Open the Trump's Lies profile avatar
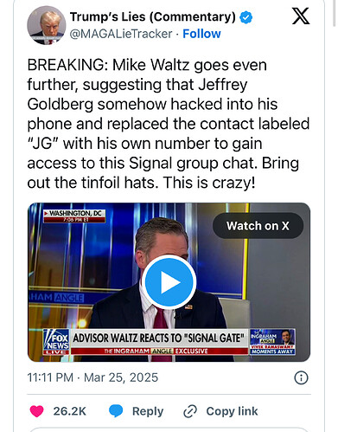 pyautogui.click(x=47, y=25)
